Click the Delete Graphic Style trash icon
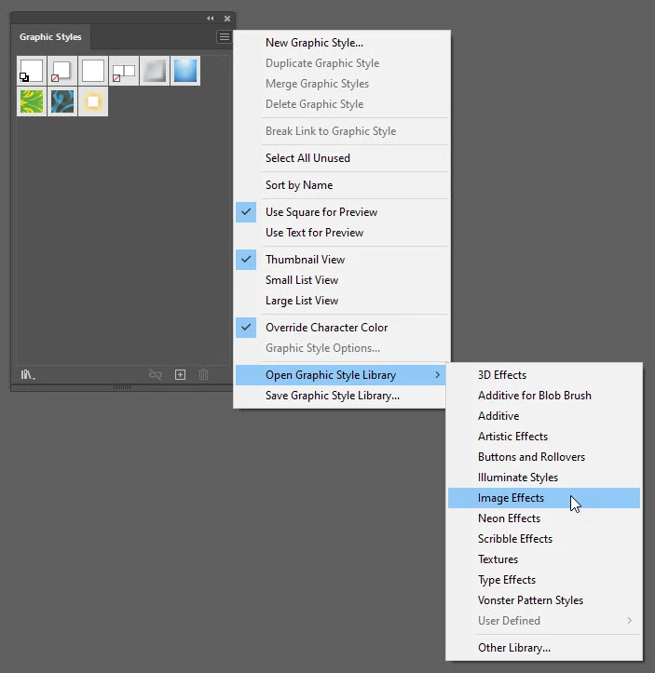Image resolution: width=655 pixels, height=673 pixels. [204, 375]
